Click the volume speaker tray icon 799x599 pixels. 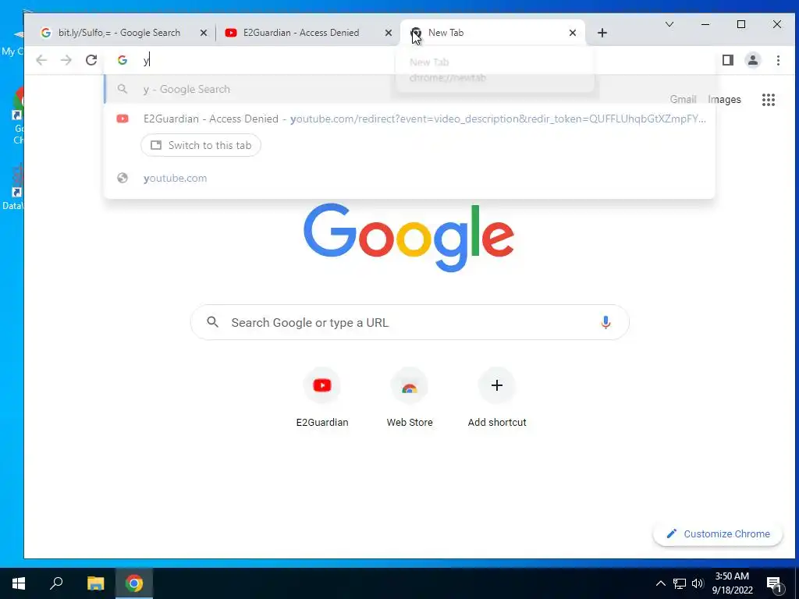[698, 583]
